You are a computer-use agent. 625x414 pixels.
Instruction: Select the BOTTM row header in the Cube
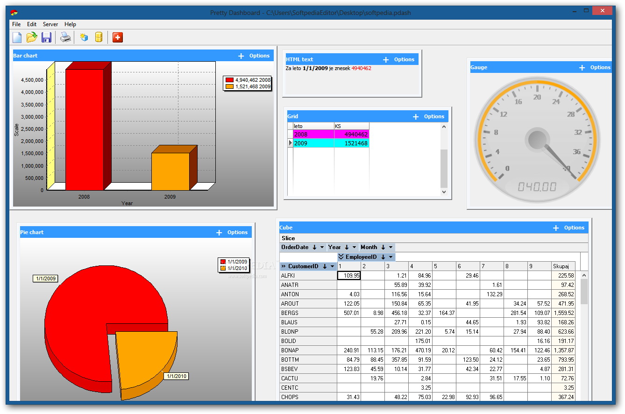[x=308, y=360]
